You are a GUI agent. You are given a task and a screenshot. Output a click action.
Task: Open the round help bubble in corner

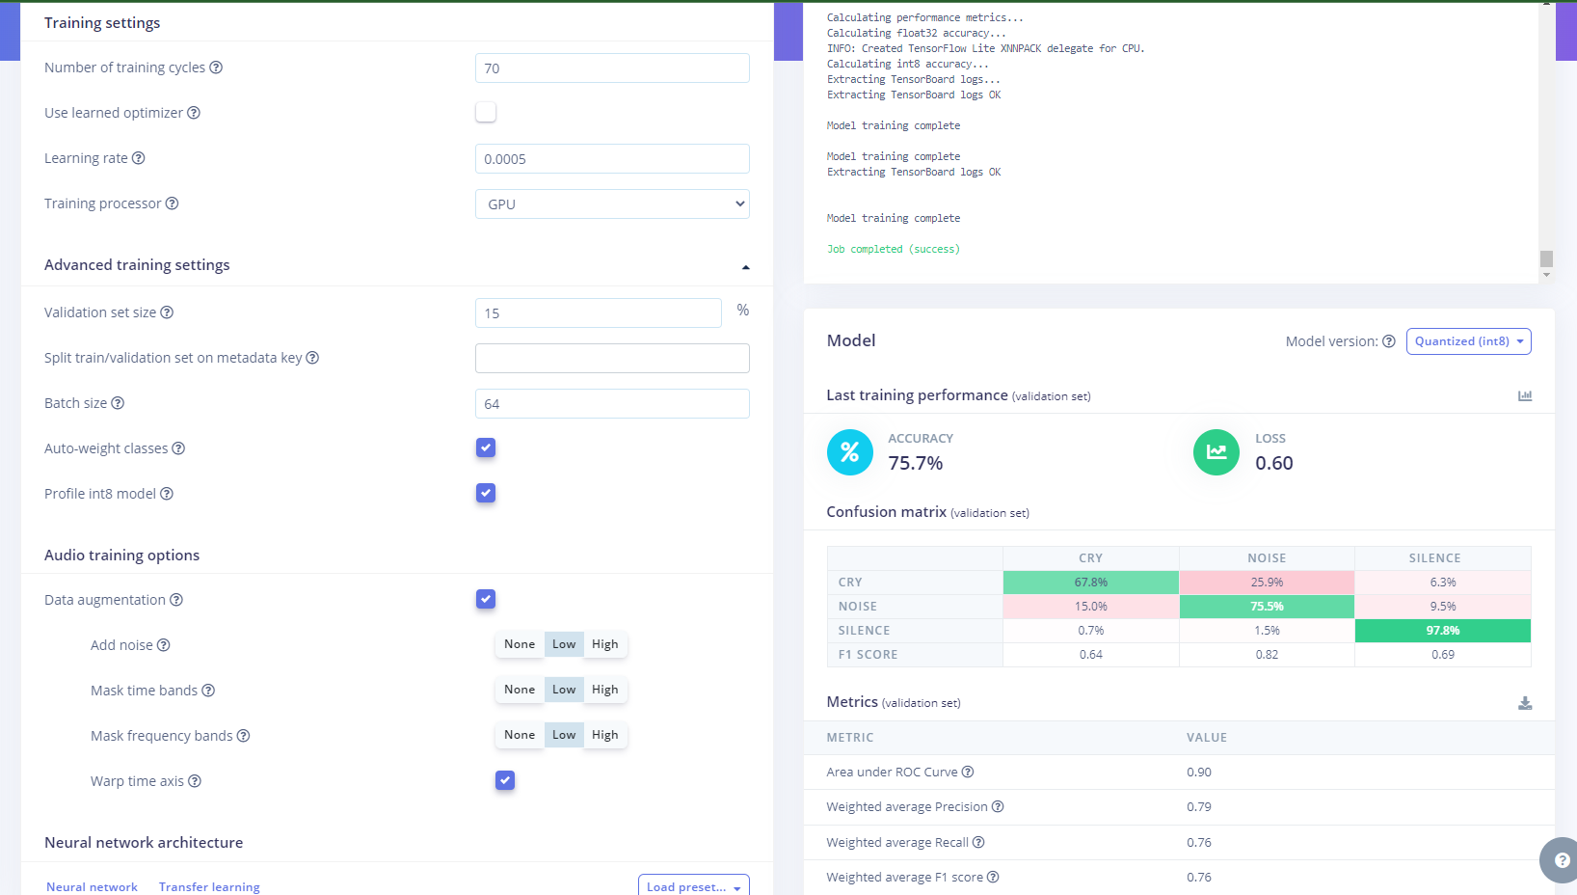click(1561, 859)
